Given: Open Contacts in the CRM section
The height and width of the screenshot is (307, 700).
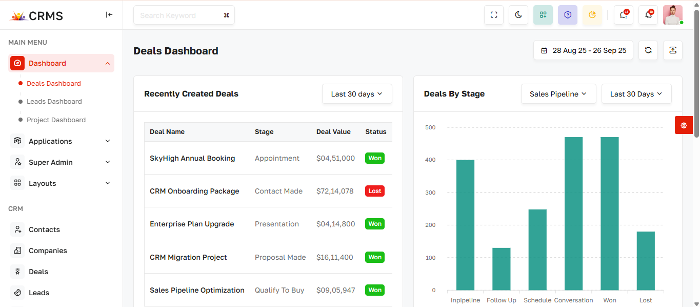Looking at the screenshot, I should click(x=44, y=229).
